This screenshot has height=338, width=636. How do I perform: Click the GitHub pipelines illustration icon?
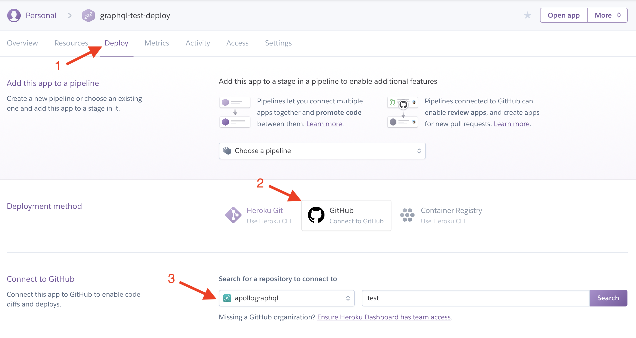(402, 112)
